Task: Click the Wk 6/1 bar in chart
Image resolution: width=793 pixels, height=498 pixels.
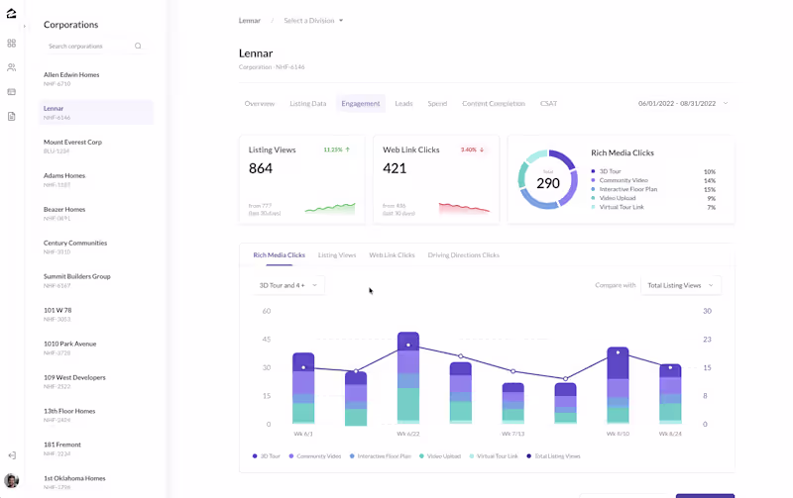Action: (303, 388)
